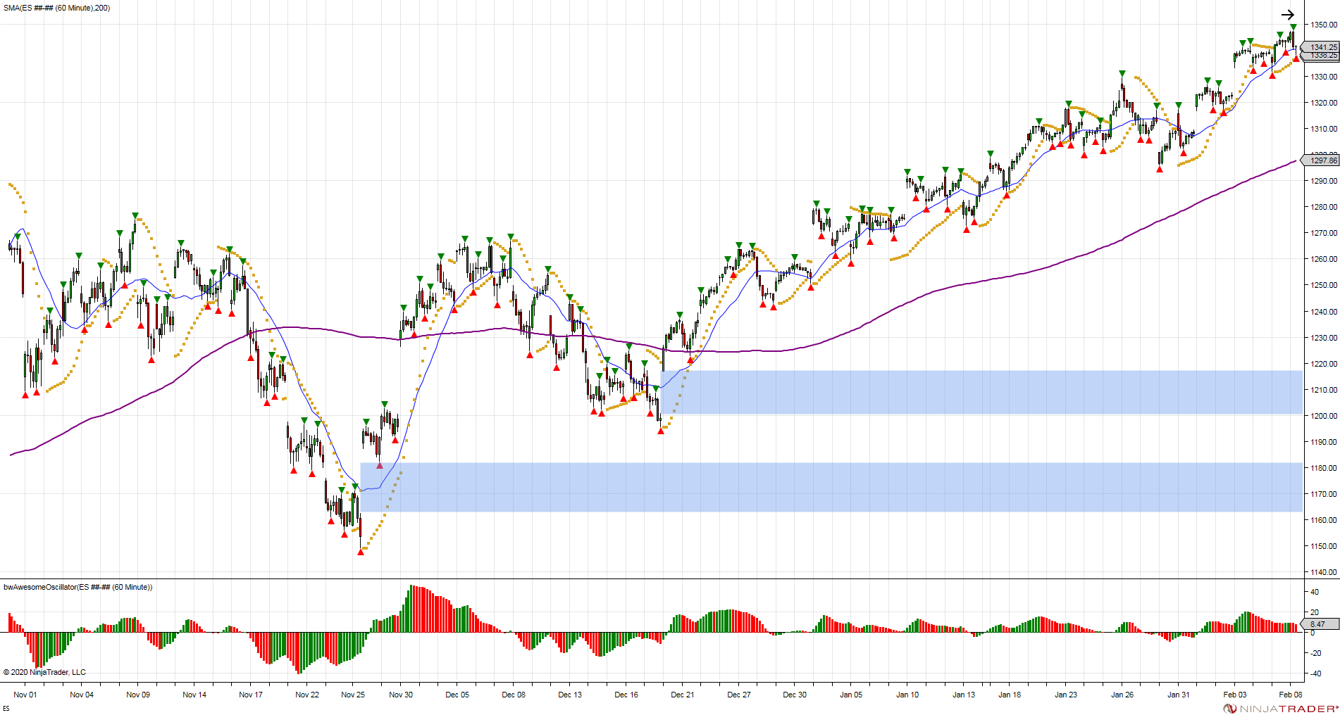Click the red fractal arrow at the November 25 low
The image size is (1340, 715).
coord(361,552)
